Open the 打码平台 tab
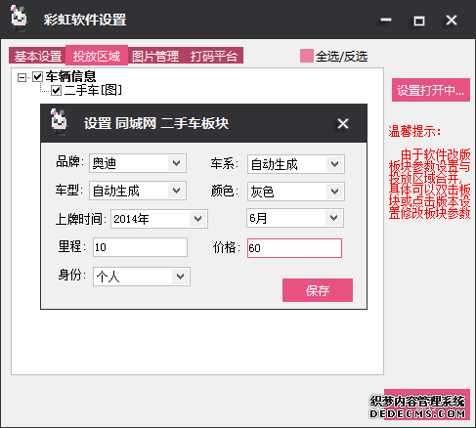476x428 pixels. 213,56
